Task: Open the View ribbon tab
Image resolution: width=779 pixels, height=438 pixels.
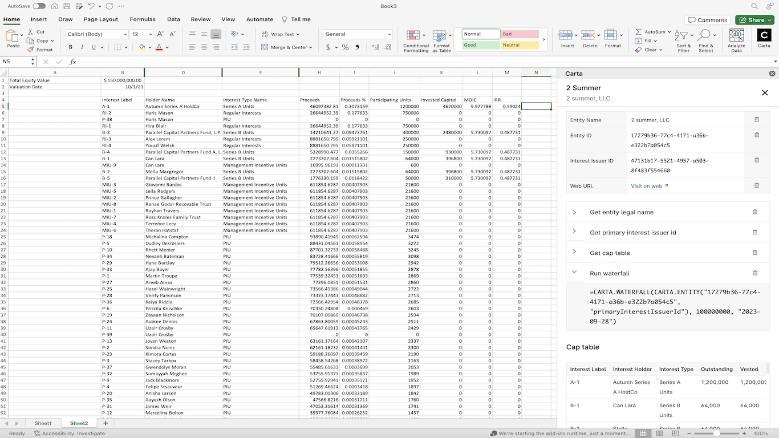Action: pos(228,19)
